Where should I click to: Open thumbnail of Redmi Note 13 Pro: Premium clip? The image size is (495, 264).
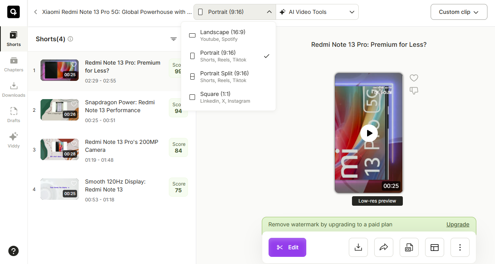[x=60, y=70]
